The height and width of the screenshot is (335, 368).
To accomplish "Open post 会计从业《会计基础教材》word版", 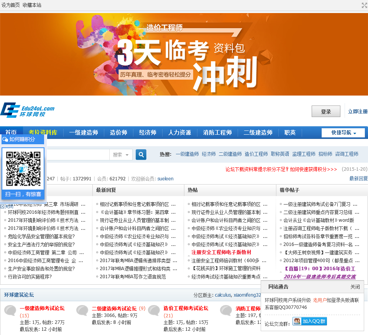I will tap(319, 220).
